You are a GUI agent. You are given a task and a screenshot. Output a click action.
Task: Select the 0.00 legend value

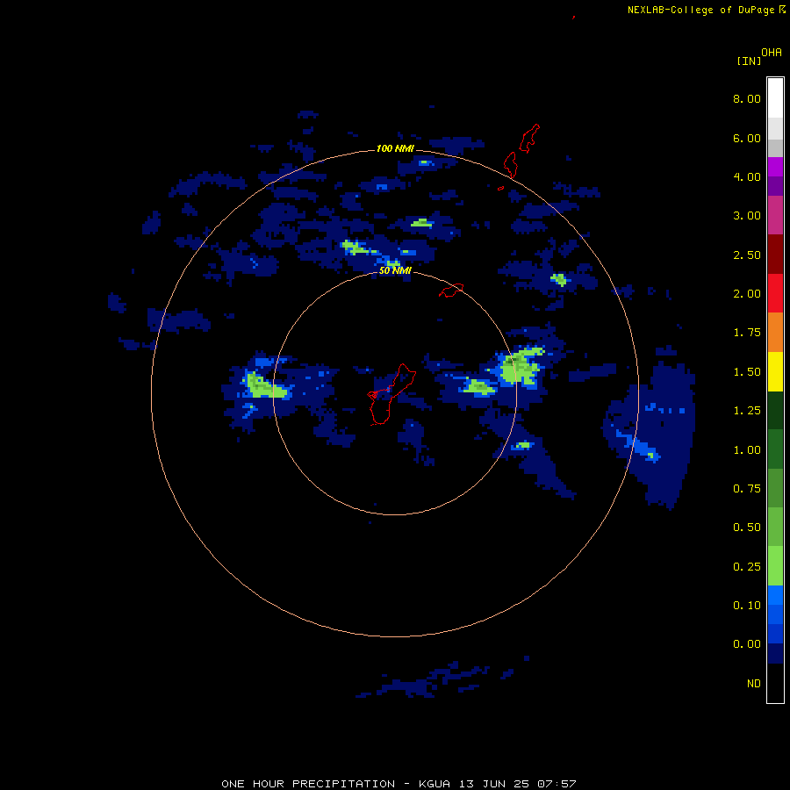[747, 644]
